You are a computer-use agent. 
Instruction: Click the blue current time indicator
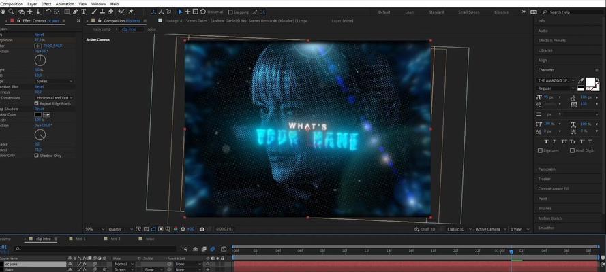(511, 252)
